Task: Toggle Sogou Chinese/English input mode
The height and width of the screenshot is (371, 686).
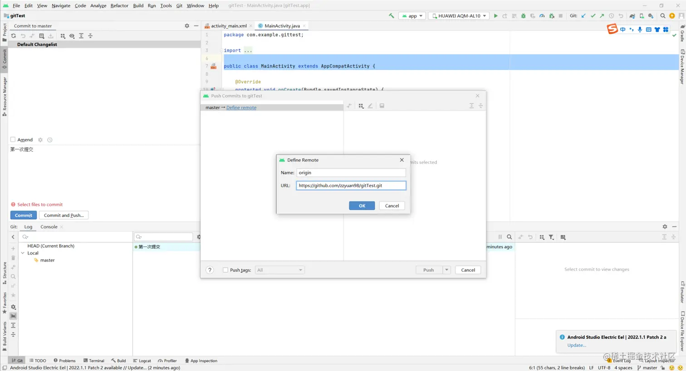Action: [623, 29]
